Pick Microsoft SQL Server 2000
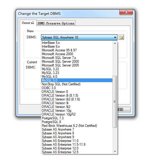Viewport: 162px width, 164px height. pos(77,62)
